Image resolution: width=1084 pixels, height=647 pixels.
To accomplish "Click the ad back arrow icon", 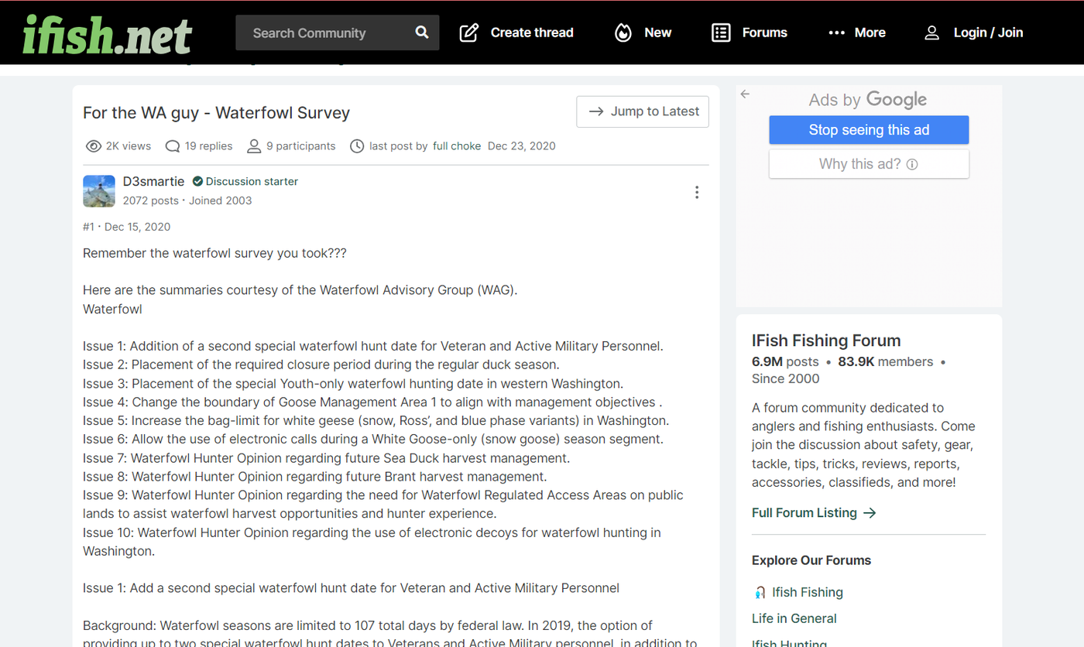I will tap(745, 94).
